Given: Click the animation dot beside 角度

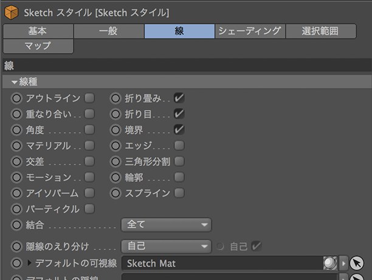Looking at the screenshot, I should pos(16,130).
